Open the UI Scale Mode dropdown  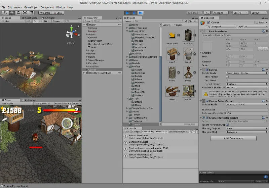247,104
